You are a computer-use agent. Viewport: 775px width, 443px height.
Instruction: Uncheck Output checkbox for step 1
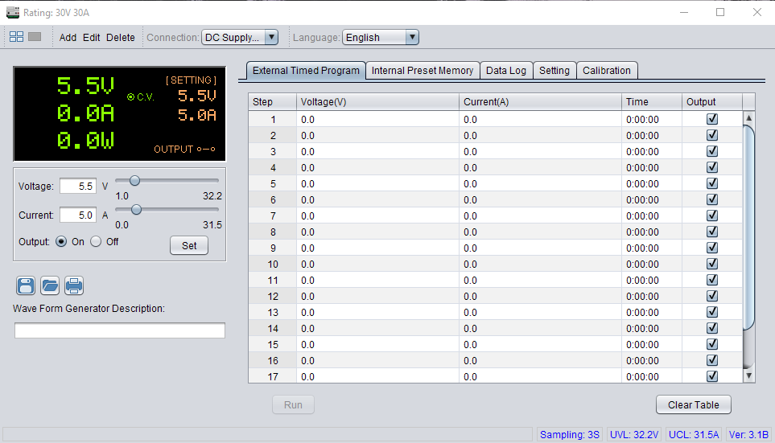(712, 119)
